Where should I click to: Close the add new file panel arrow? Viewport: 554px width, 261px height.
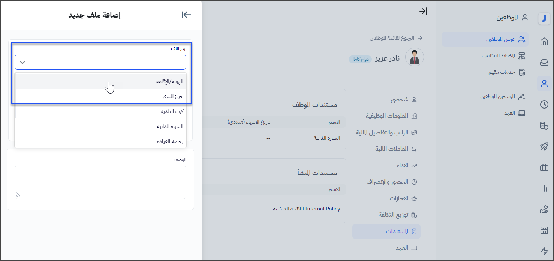tap(186, 15)
